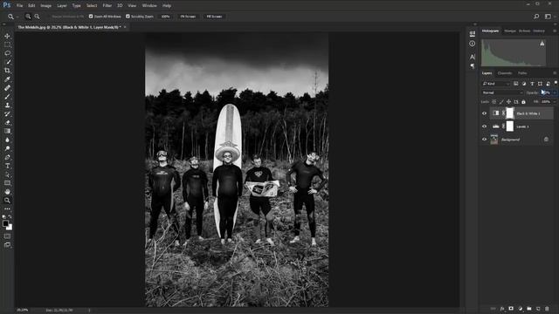Screen dimensions: 559x314
Task: Select the Lasso tool
Action: 7,53
